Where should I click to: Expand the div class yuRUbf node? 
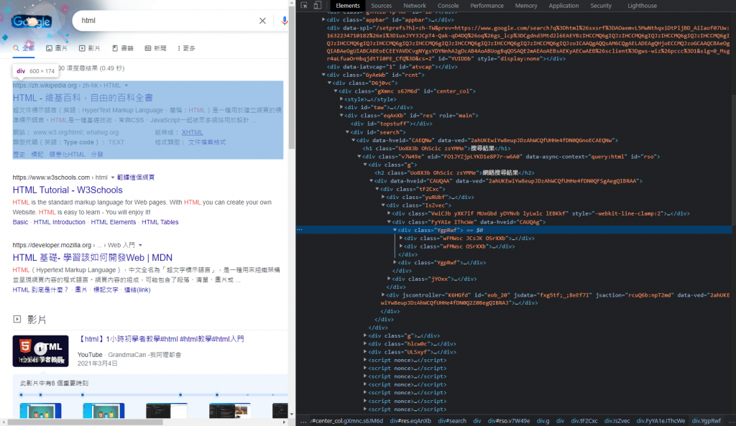[383, 197]
